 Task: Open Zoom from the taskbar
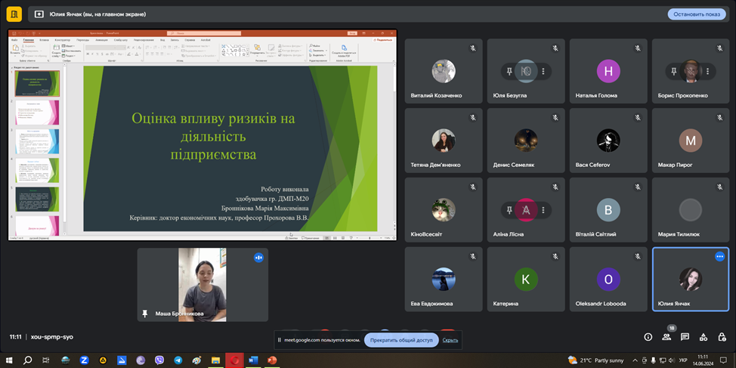point(85,360)
